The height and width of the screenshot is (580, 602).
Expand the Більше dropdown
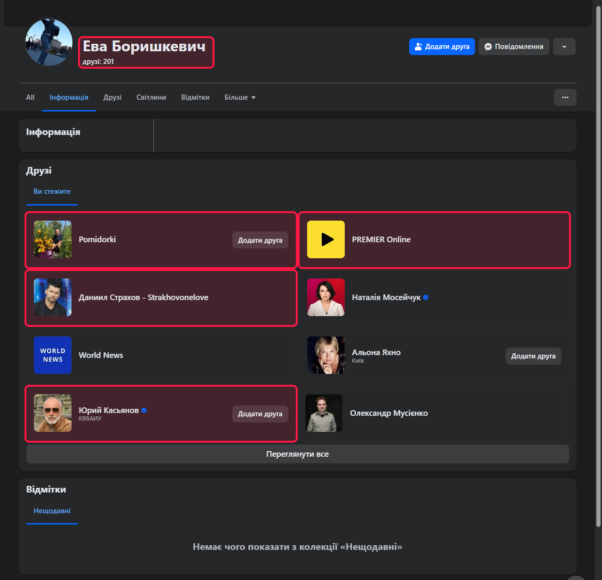point(240,97)
